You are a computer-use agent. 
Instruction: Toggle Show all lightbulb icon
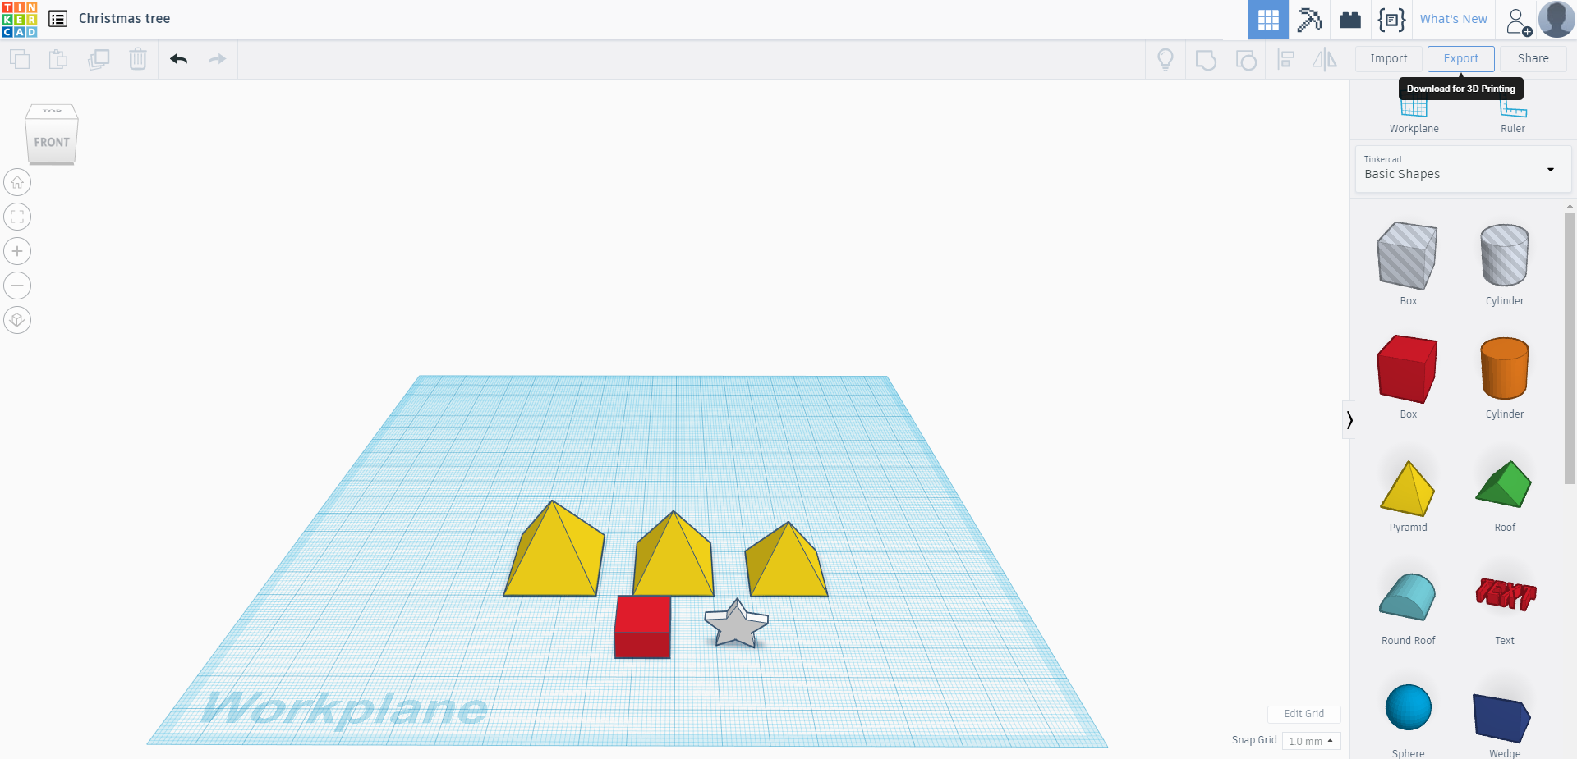click(1165, 59)
